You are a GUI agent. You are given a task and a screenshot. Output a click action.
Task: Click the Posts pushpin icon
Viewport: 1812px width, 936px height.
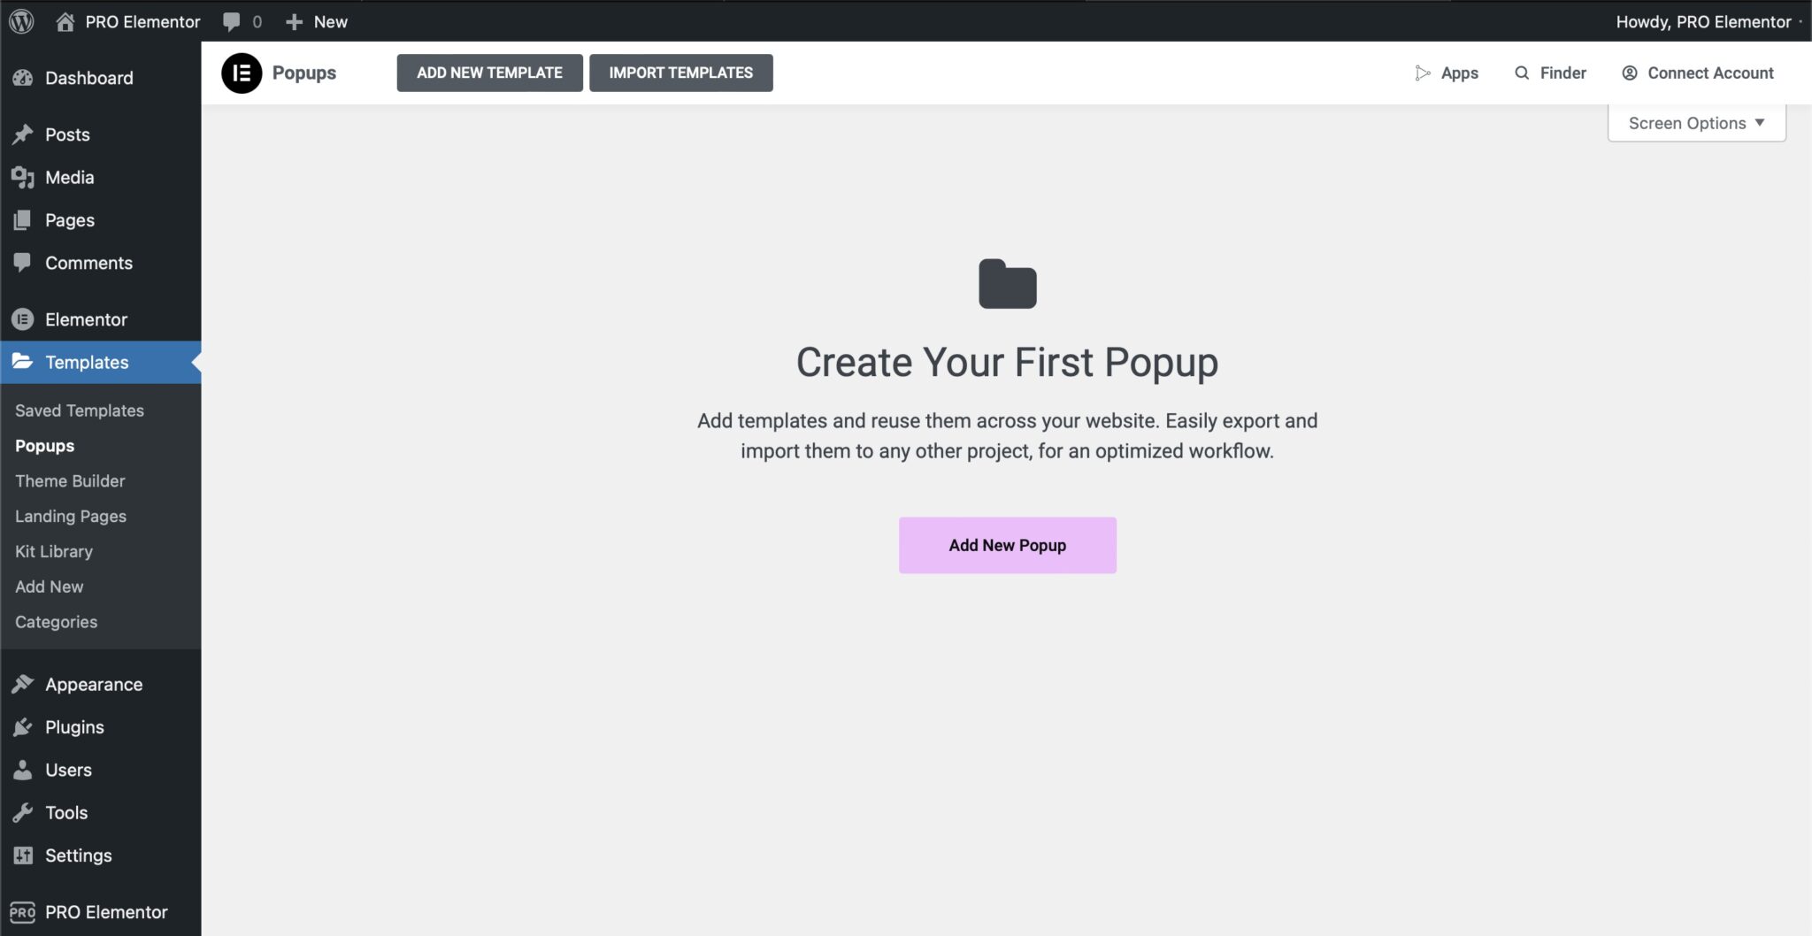click(23, 134)
